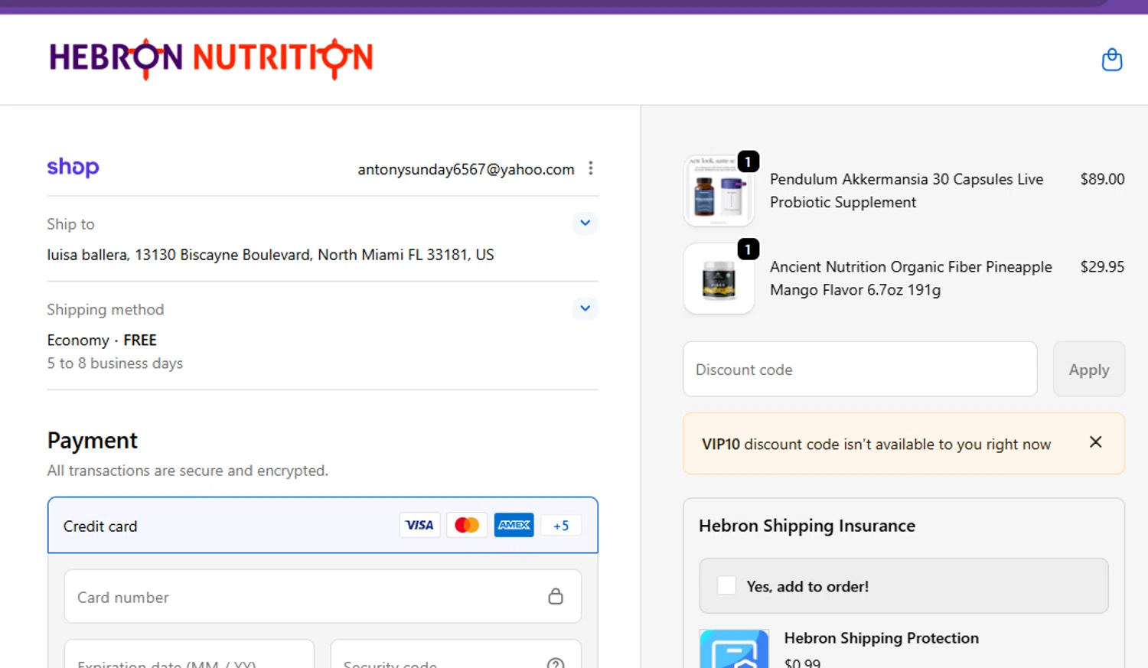Expand the Ship to address chevron

coord(585,223)
